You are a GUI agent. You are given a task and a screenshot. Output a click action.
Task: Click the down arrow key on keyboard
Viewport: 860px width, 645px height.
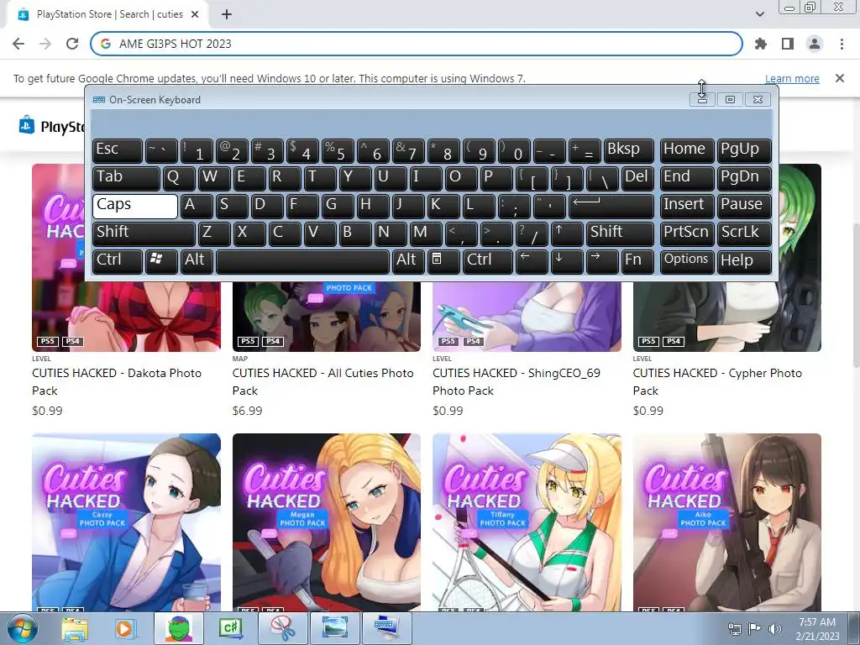[567, 262]
